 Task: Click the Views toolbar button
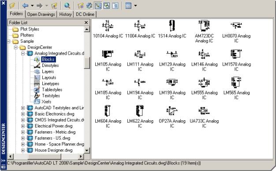128,6
